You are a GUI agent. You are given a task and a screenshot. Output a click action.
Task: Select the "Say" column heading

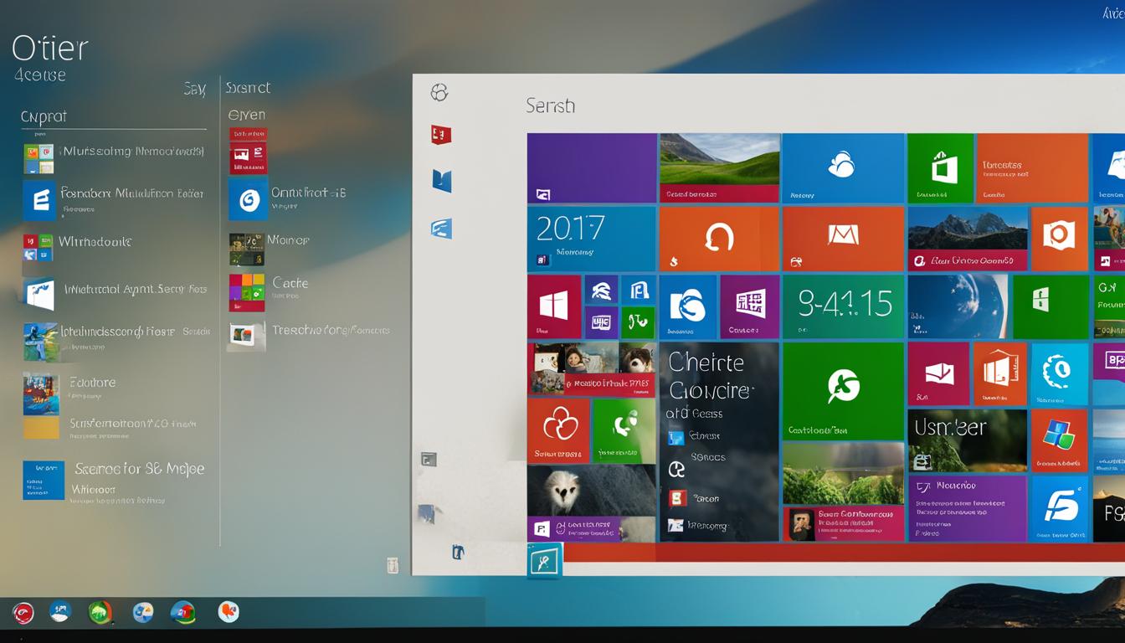193,89
